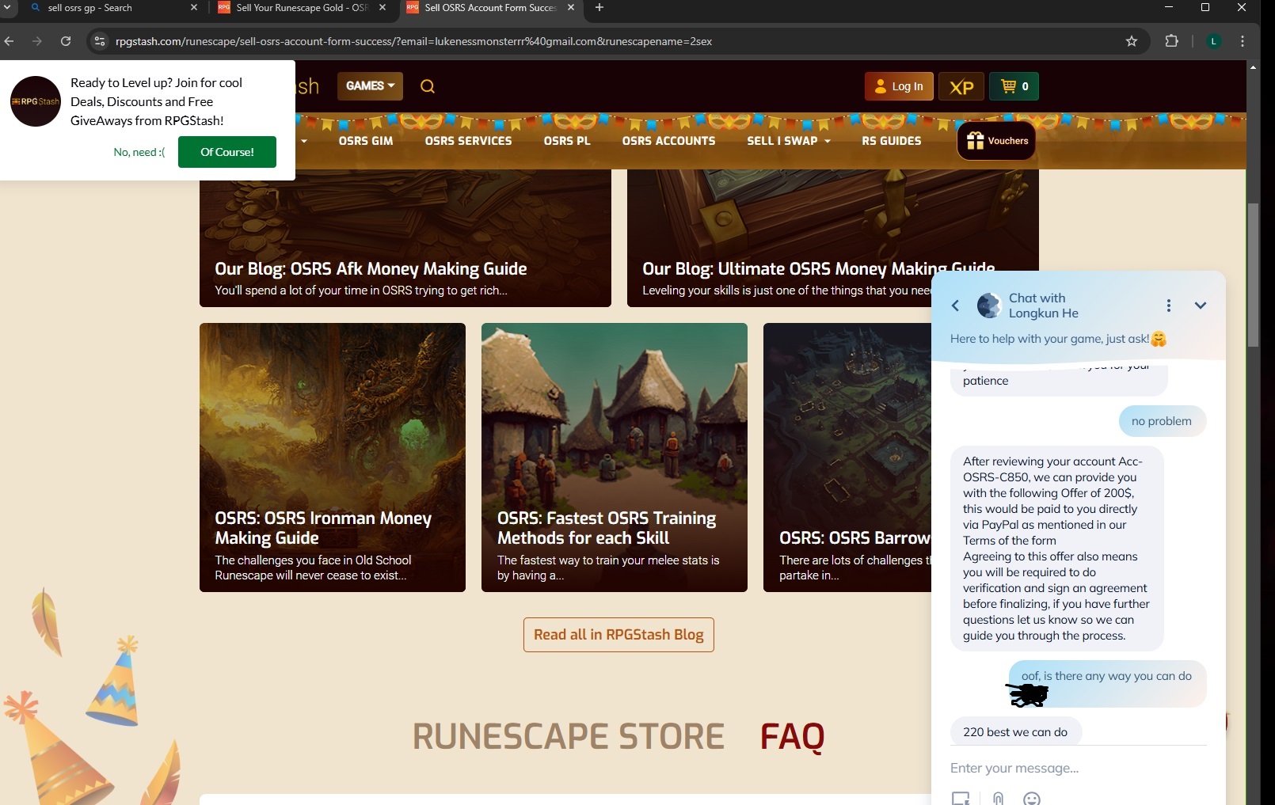The image size is (1275, 805).
Task: Click the RUNESCAPE STORE heading tab
Action: [x=568, y=736]
